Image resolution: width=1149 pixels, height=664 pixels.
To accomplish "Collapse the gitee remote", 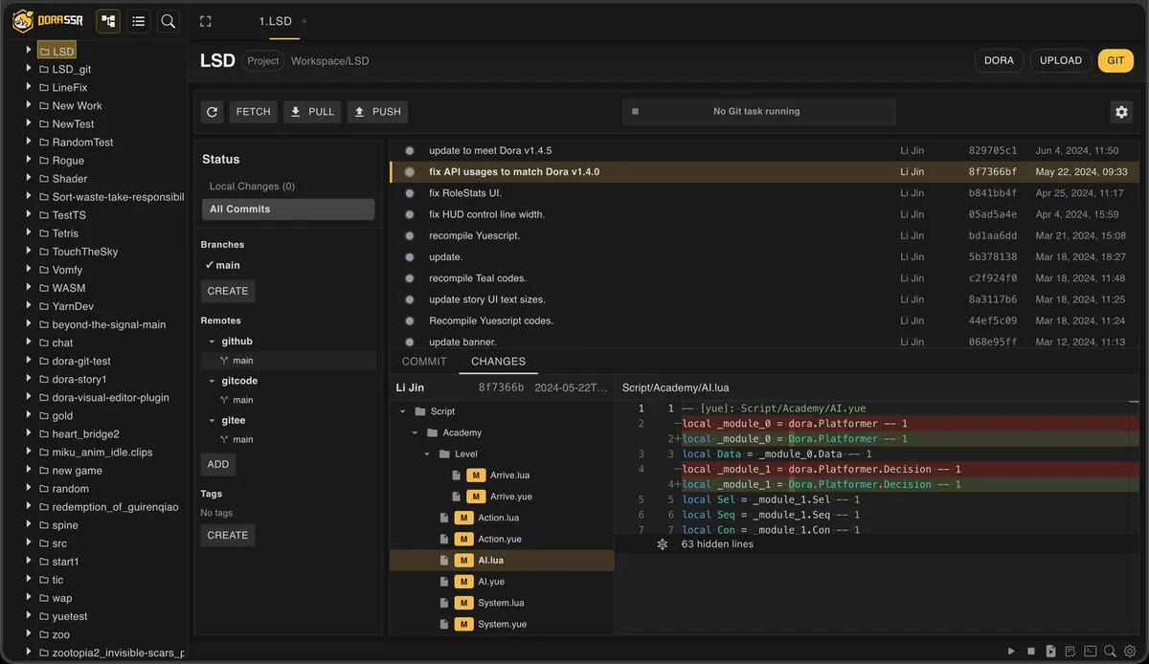I will (x=213, y=421).
